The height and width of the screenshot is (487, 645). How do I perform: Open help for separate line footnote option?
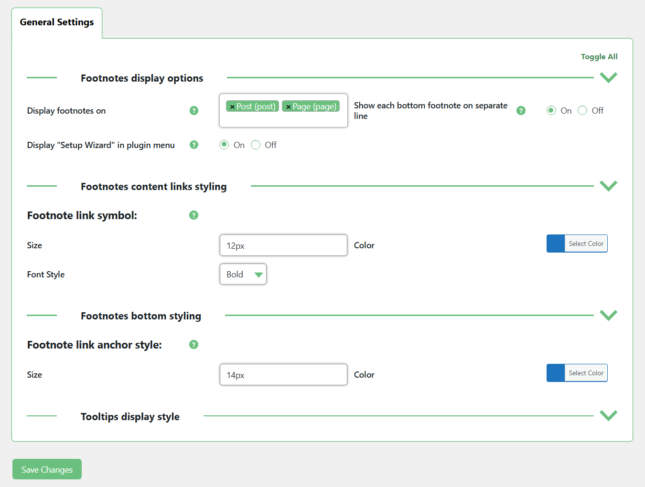(x=521, y=111)
